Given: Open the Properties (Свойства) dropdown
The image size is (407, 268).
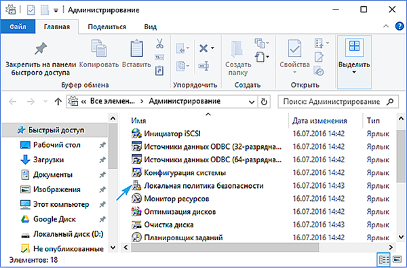Looking at the screenshot, I should (294, 73).
